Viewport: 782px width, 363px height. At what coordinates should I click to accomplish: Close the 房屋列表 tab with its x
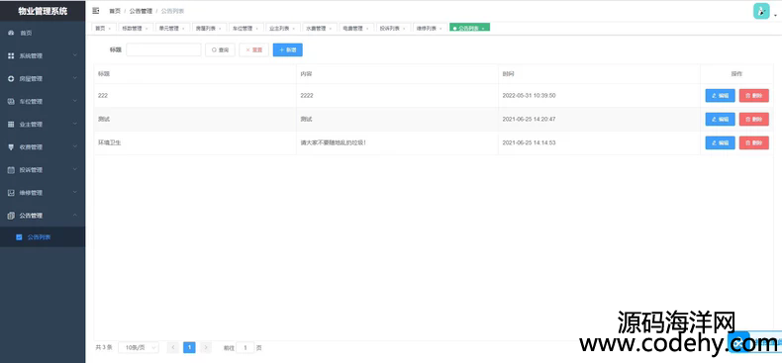point(220,29)
